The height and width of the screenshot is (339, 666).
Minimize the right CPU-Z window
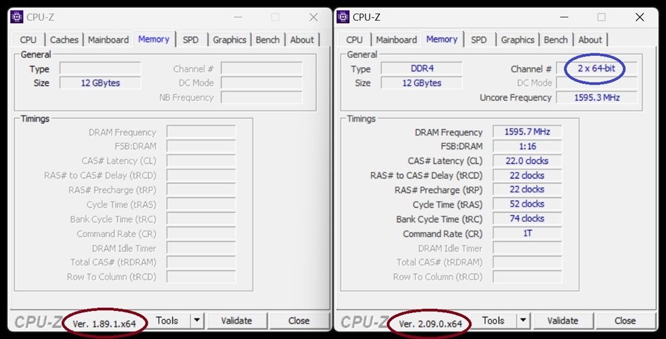coord(564,17)
